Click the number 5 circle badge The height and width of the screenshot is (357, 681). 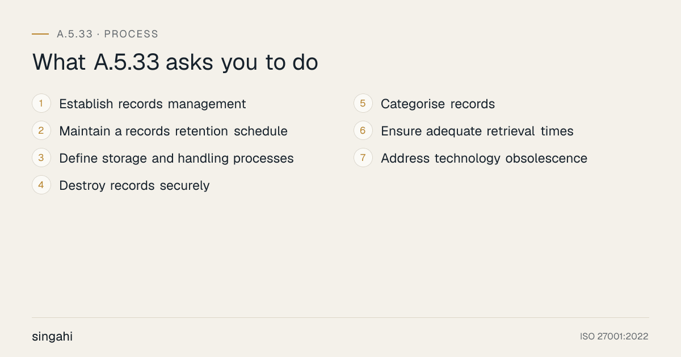[363, 104]
